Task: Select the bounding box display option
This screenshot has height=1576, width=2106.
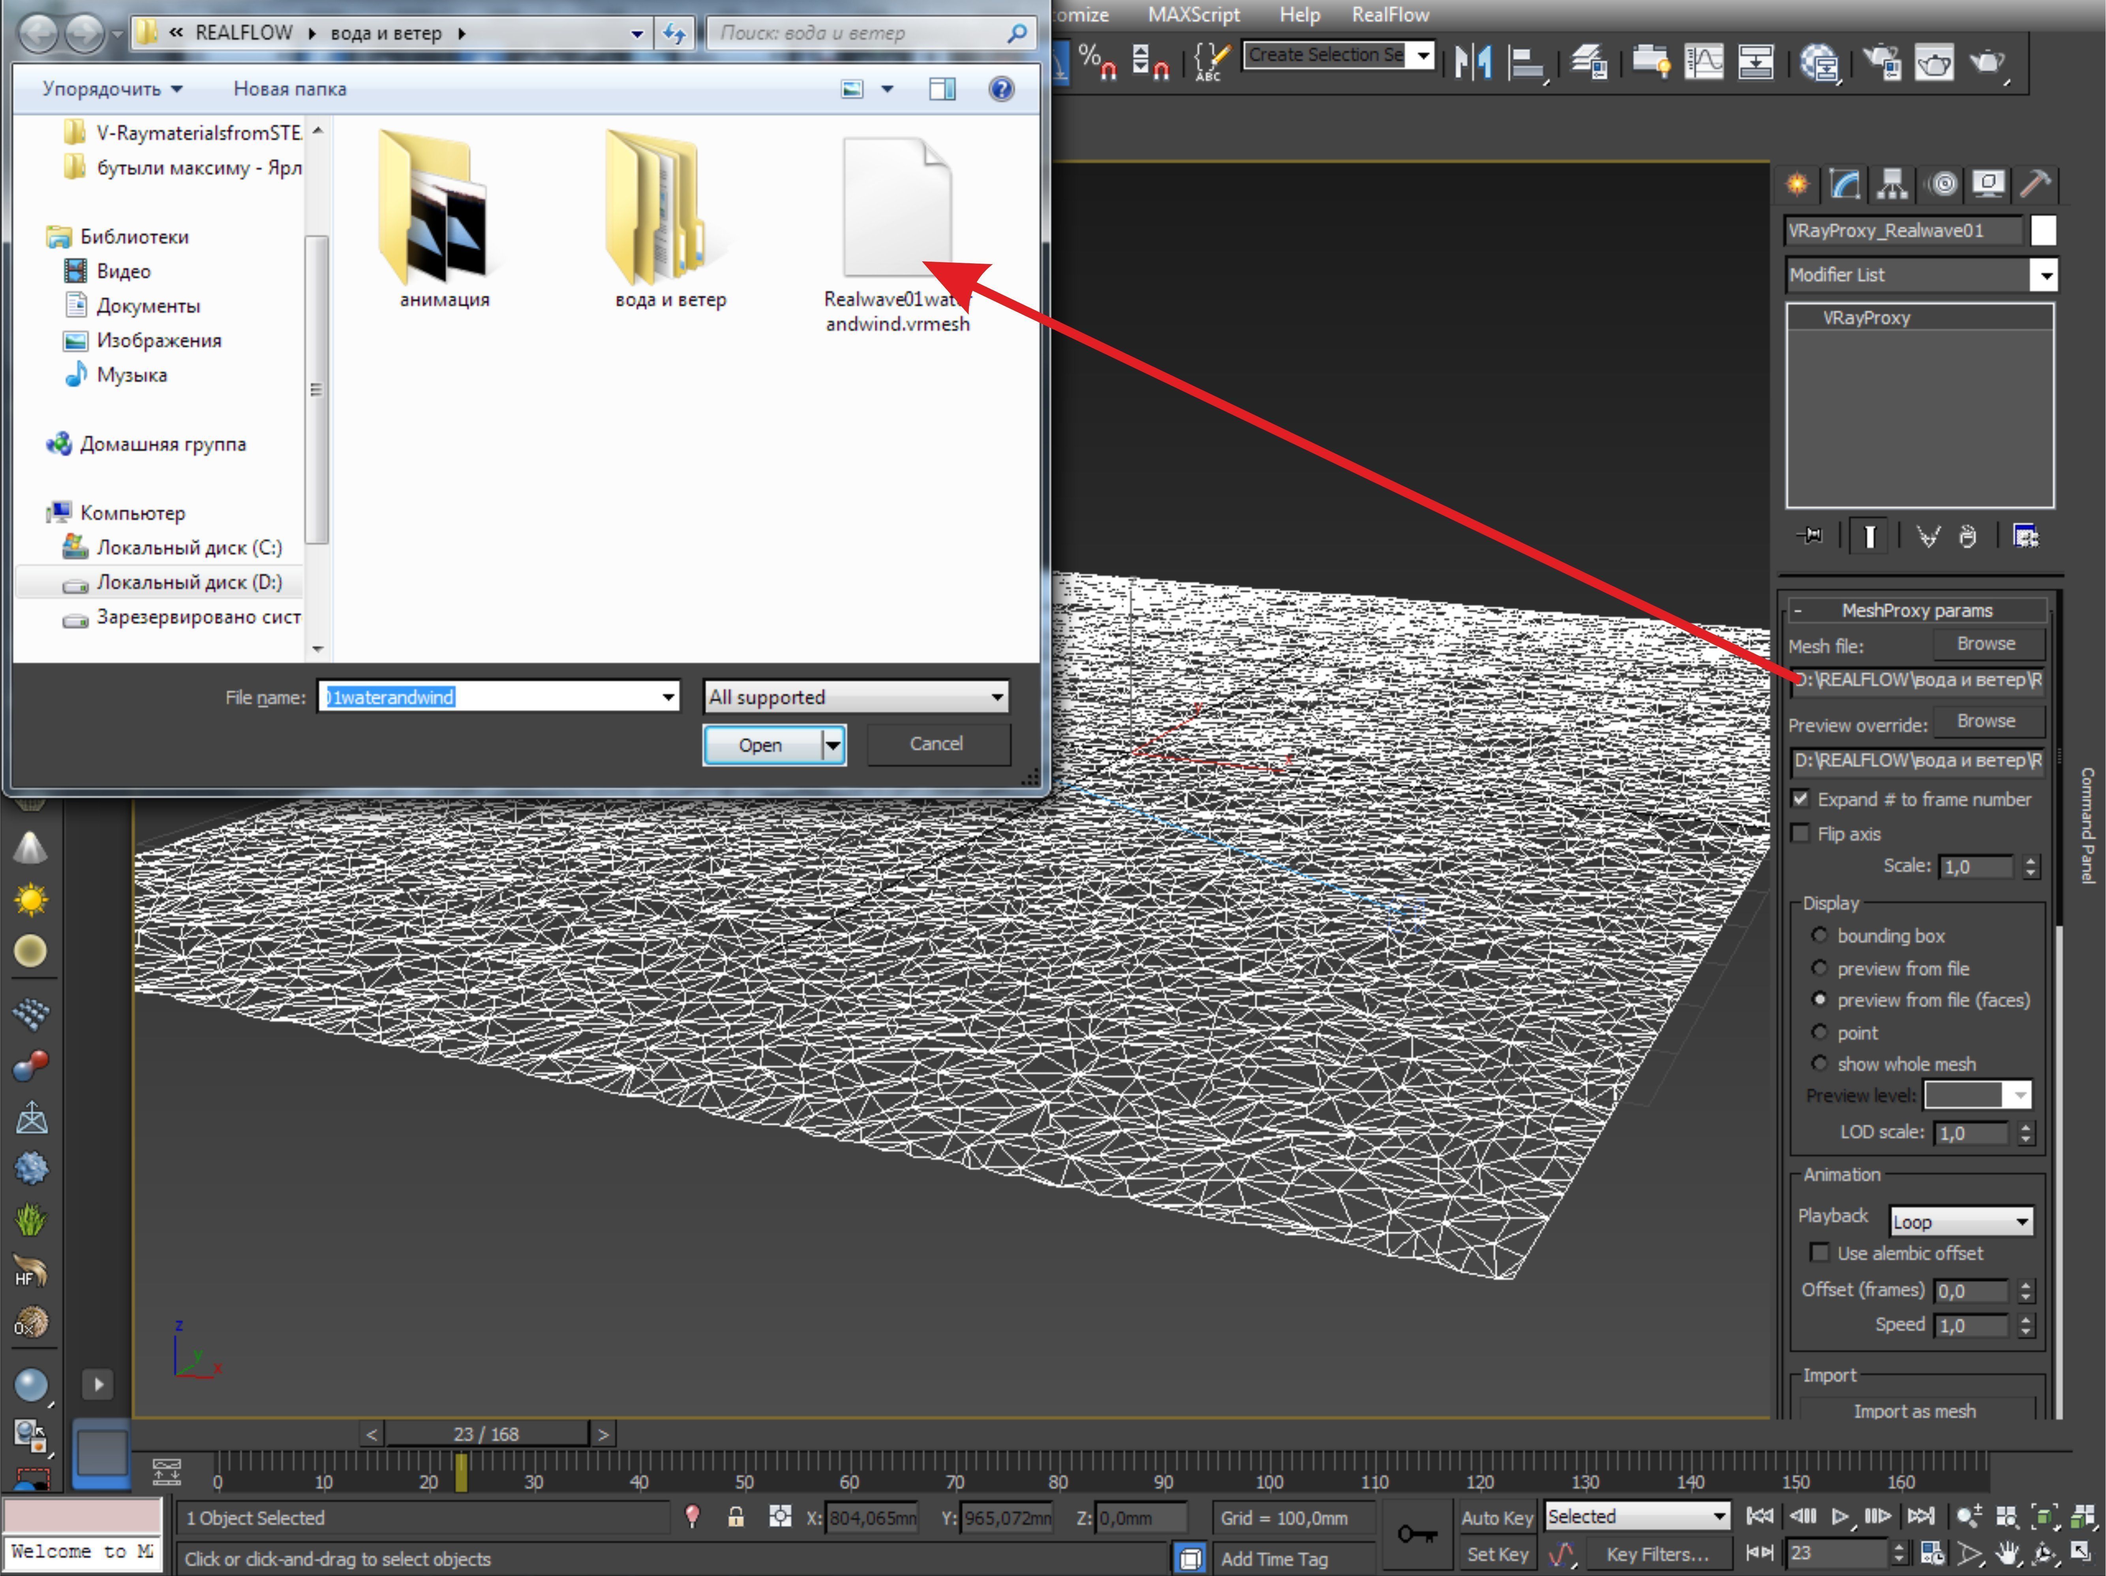Action: tap(1819, 935)
